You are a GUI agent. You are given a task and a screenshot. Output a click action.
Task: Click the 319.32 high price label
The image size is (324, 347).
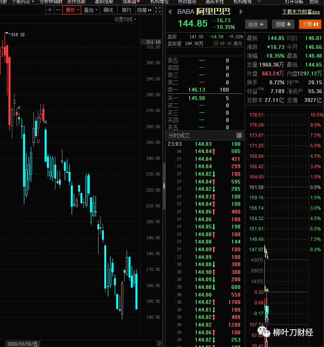(x=18, y=35)
